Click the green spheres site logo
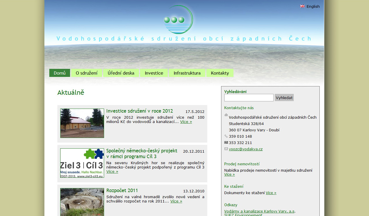Screen dimensions: 369x216 pos(178,20)
